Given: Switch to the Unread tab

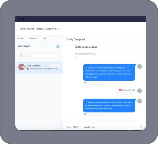Looking at the screenshot, I should tap(21, 38).
